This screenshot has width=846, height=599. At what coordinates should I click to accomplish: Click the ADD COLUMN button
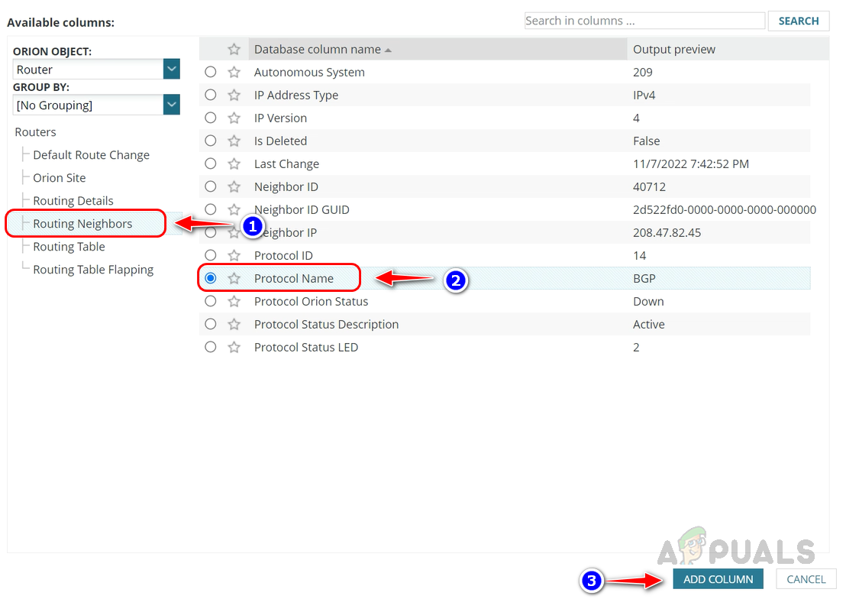(718, 579)
